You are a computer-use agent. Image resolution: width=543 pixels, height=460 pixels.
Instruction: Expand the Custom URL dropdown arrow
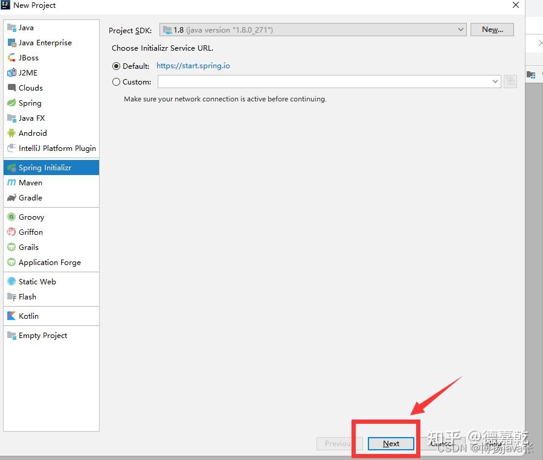click(495, 81)
